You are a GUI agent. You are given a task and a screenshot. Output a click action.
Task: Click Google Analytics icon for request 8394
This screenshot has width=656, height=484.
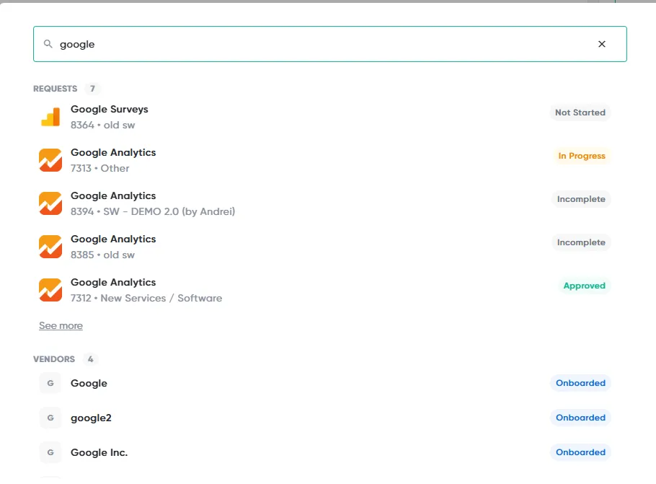click(50, 203)
